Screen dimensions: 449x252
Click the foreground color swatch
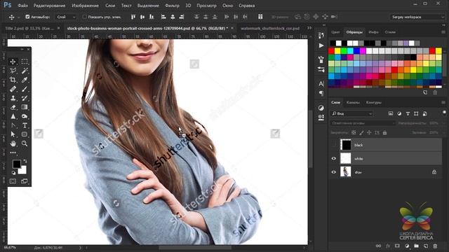17,164
